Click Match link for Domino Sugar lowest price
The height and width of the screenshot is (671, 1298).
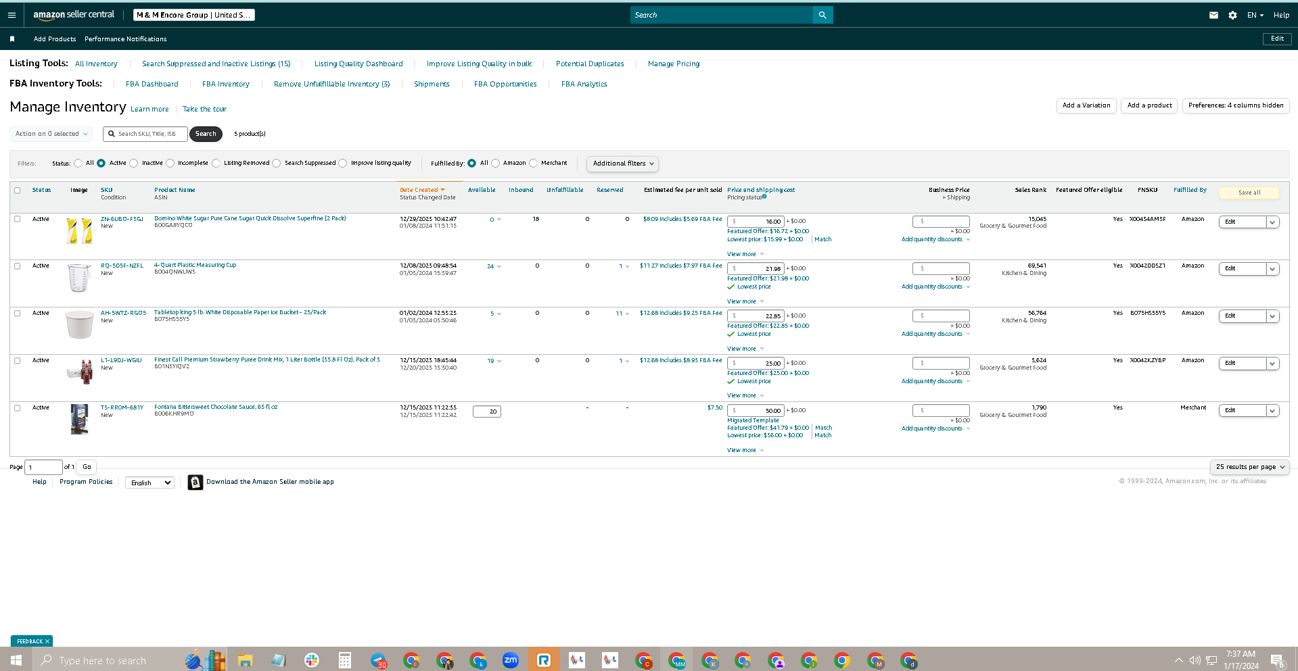[823, 239]
